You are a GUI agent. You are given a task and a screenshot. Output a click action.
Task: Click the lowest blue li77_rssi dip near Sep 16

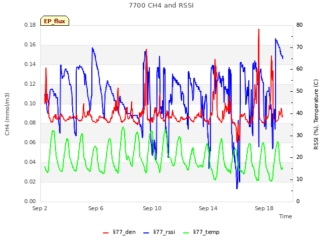click(237, 188)
